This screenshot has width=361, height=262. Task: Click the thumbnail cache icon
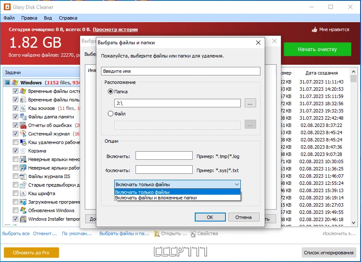pyautogui.click(x=23, y=108)
